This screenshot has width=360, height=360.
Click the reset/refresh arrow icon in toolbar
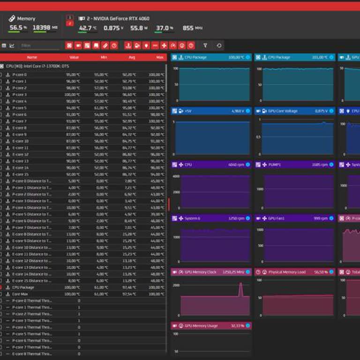click(219, 45)
